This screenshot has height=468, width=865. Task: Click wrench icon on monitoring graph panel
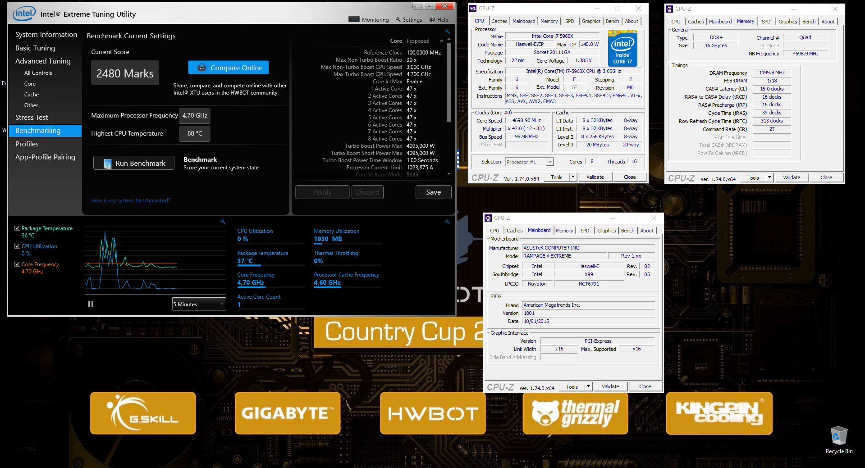(223, 222)
